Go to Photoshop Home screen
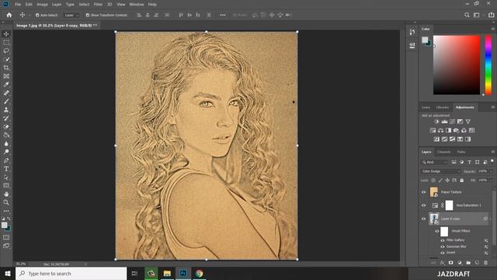 tap(9, 15)
